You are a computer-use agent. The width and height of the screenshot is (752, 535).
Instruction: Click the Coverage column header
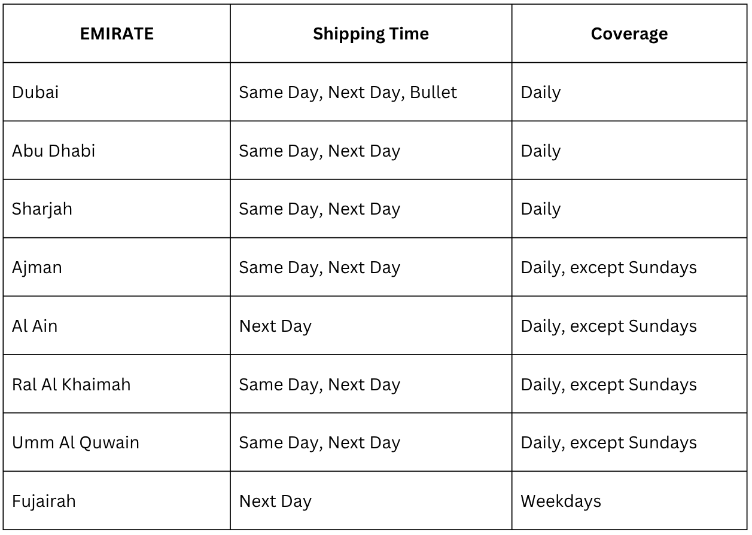tap(629, 34)
